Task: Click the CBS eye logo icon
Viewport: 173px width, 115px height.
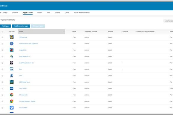Action: click(12, 75)
